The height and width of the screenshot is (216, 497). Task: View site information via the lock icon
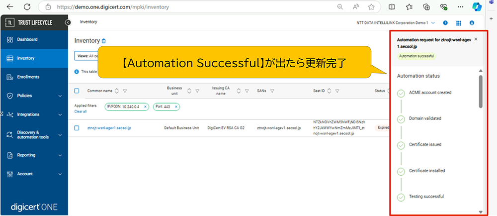coord(48,6)
